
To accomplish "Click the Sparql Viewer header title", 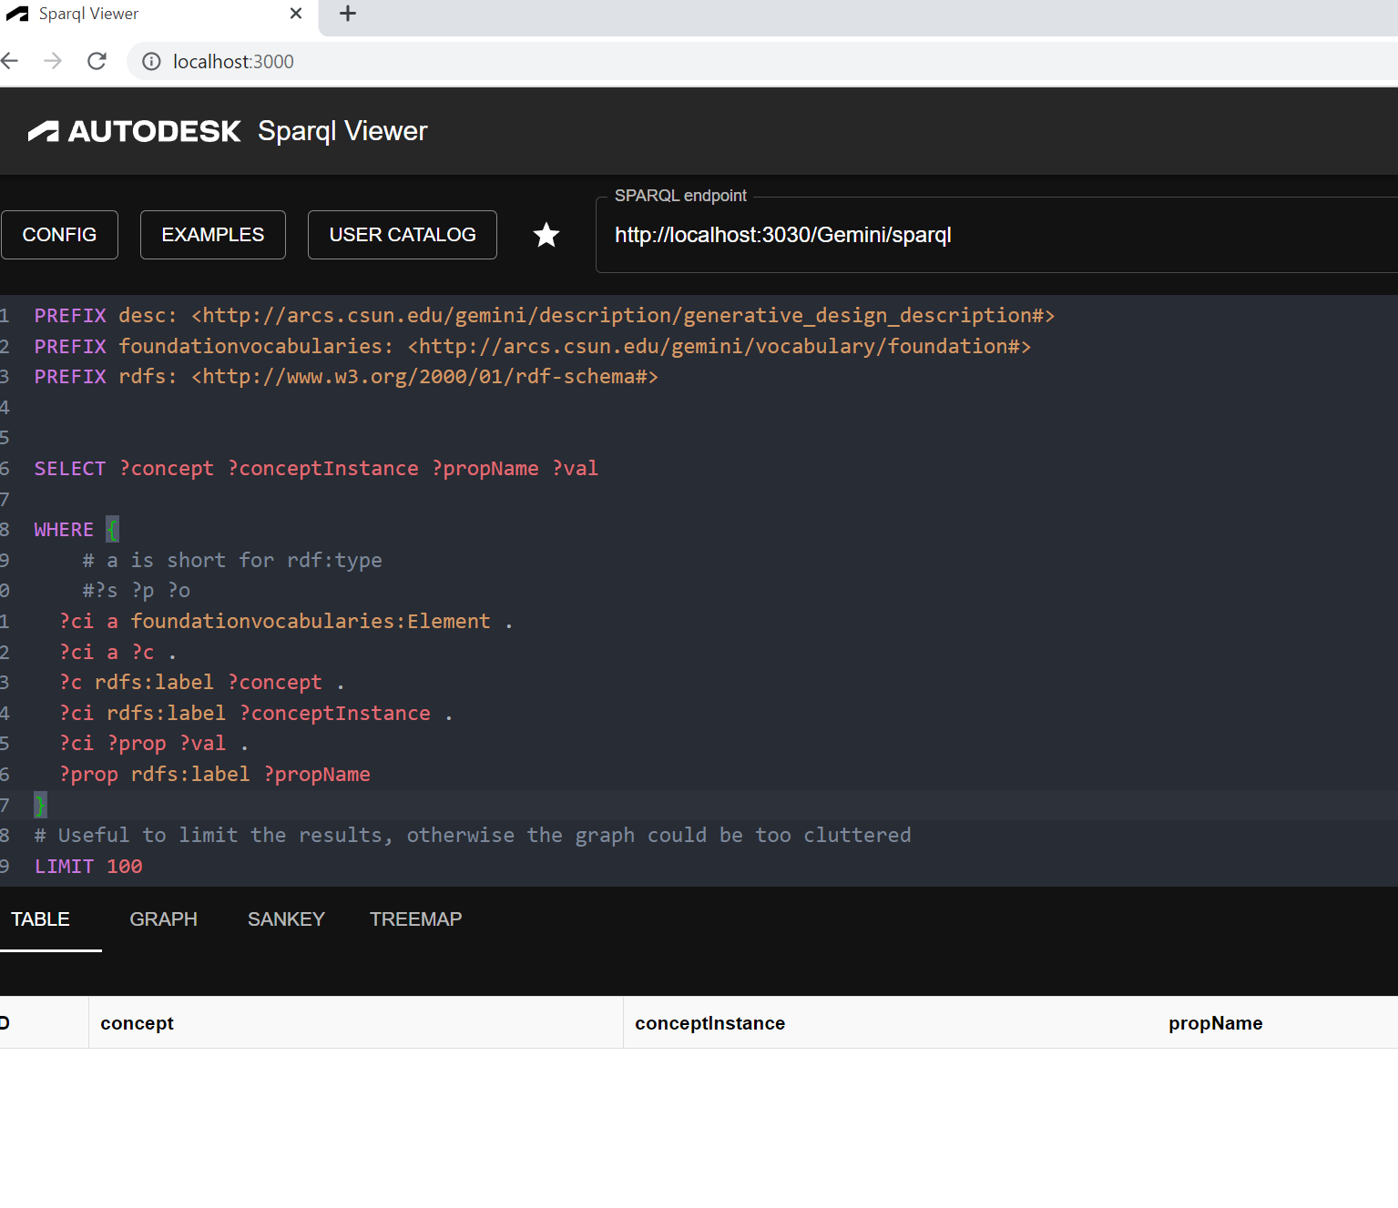I will [x=342, y=131].
